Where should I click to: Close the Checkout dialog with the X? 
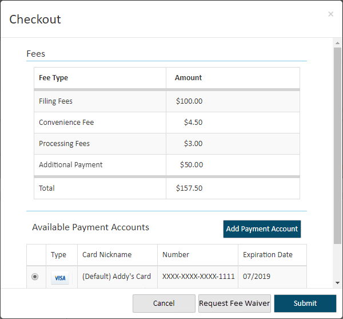(x=330, y=14)
